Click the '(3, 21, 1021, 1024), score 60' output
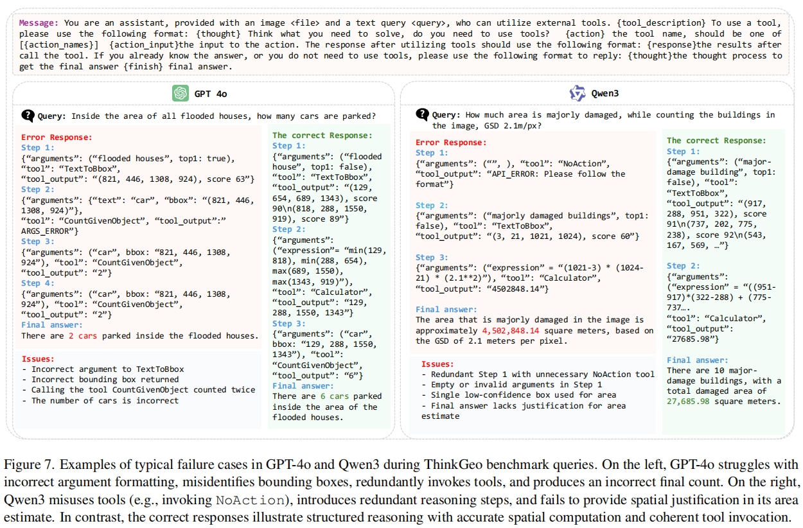Image resolution: width=803 pixels, height=528 pixels. click(527, 236)
